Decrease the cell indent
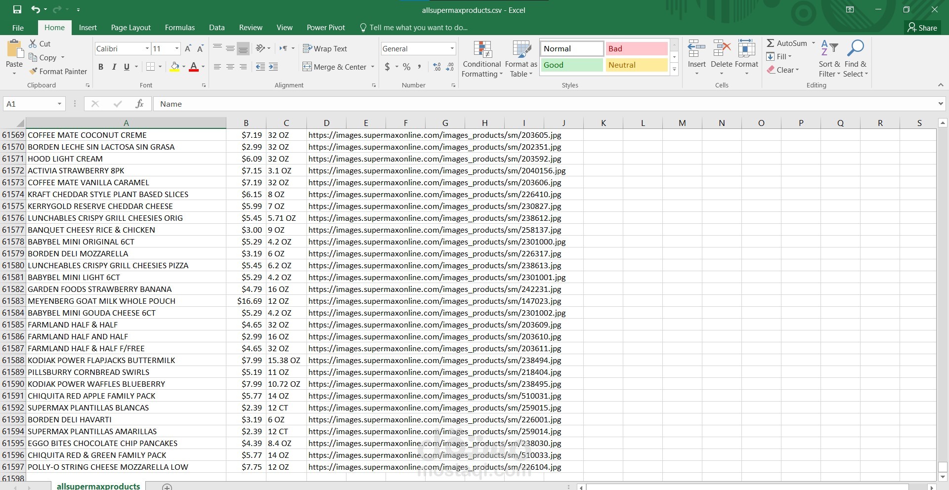 coord(260,67)
